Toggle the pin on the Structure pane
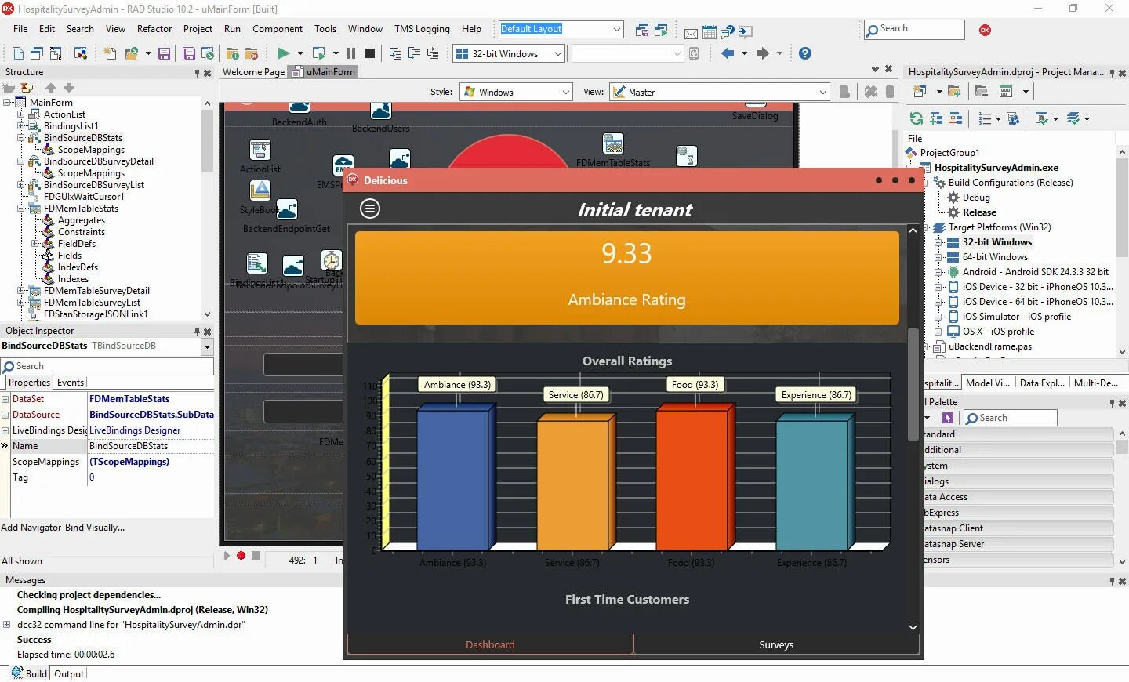The height and width of the screenshot is (682, 1129). tap(198, 73)
